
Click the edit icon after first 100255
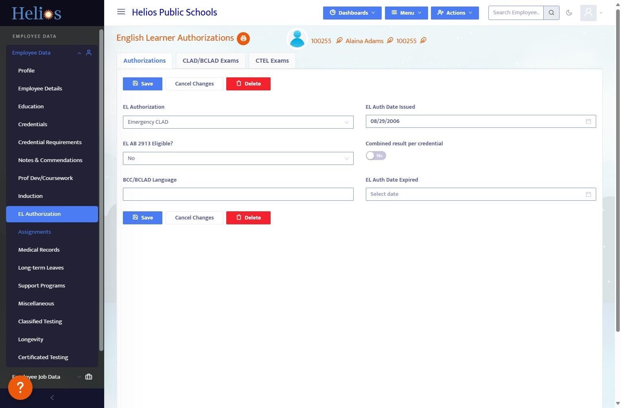[x=339, y=40]
